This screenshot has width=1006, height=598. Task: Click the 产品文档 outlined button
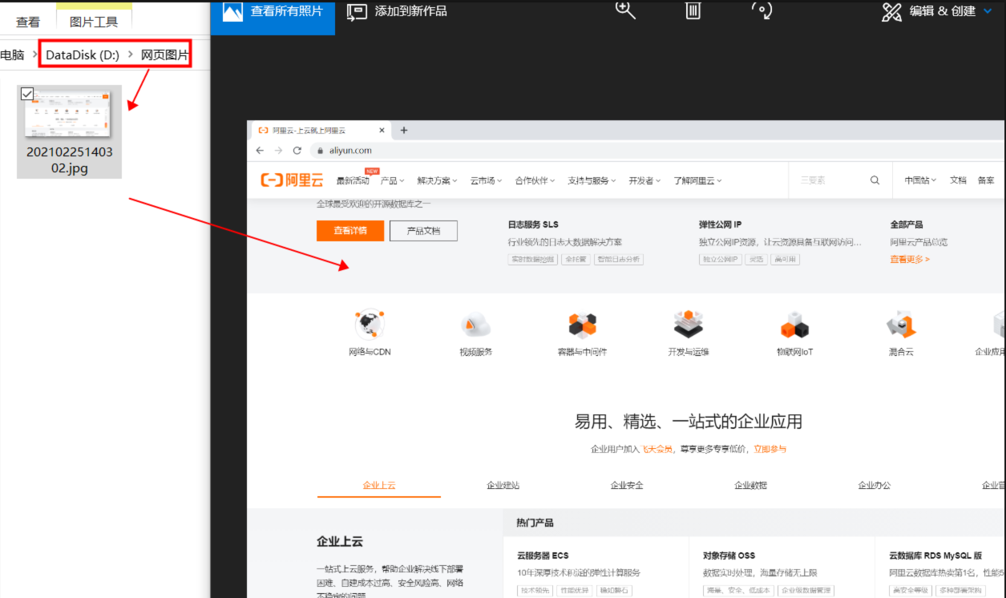click(423, 231)
